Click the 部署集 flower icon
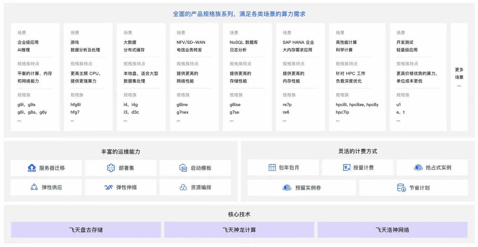This screenshot has height=247, width=478. 111,168
